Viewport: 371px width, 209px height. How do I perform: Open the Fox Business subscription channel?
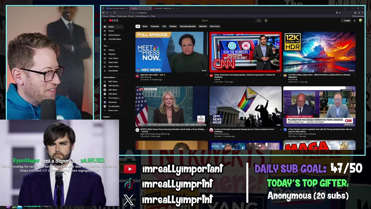(113, 106)
